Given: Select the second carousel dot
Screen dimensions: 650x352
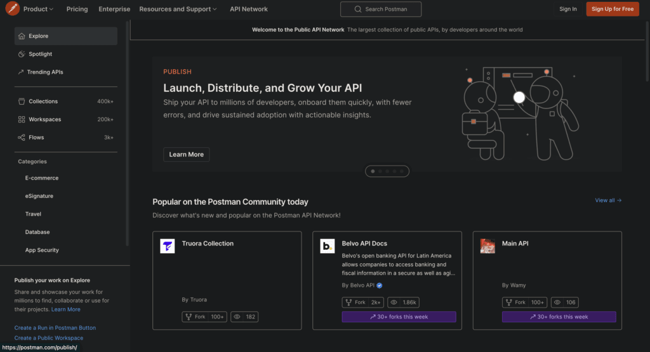Looking at the screenshot, I should (x=380, y=171).
